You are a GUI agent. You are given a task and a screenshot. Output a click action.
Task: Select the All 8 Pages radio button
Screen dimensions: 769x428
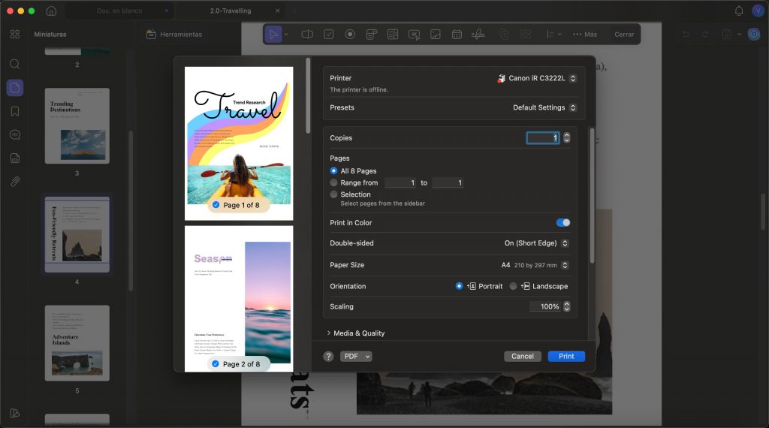pos(333,170)
